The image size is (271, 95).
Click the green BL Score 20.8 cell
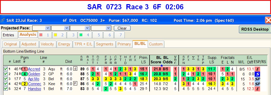157,74
